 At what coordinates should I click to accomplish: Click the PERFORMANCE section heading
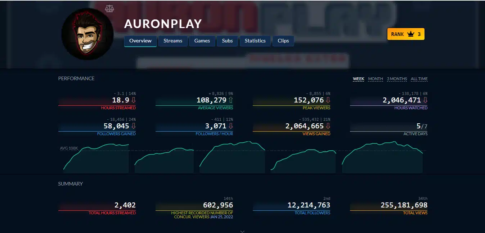point(76,78)
